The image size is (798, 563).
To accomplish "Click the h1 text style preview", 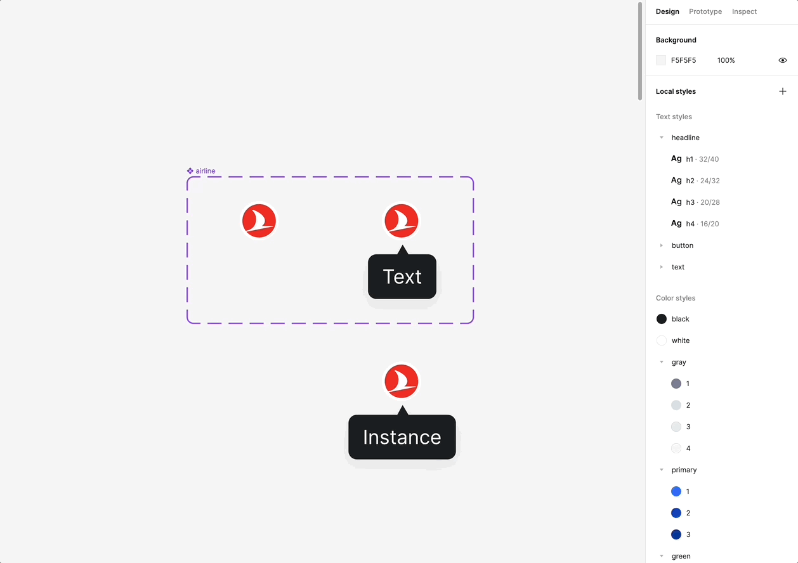I will [x=676, y=159].
